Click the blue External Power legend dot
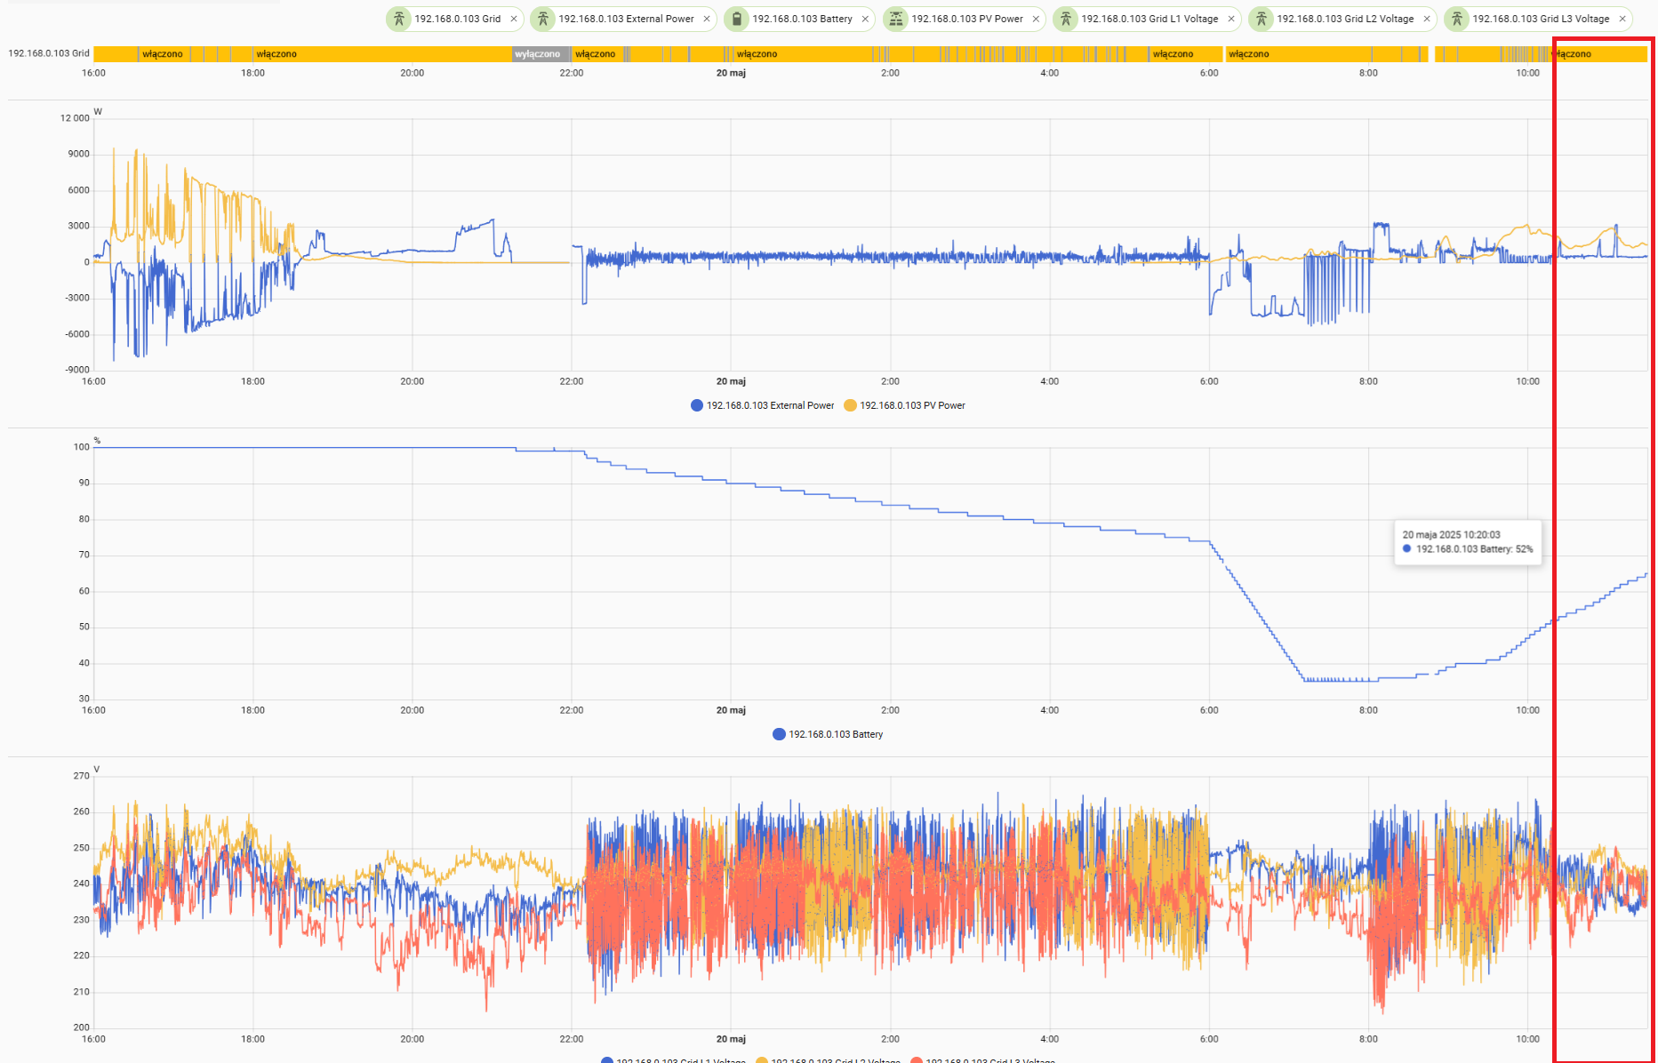 (x=697, y=405)
